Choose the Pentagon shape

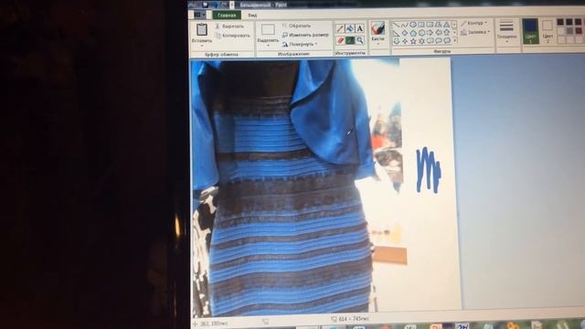(x=413, y=33)
